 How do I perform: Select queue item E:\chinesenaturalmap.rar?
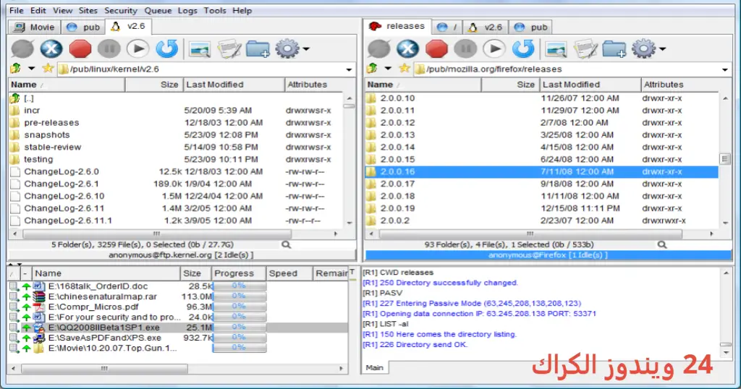point(103,296)
